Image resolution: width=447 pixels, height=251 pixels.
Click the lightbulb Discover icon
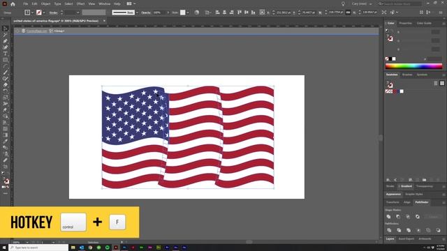[343, 4]
